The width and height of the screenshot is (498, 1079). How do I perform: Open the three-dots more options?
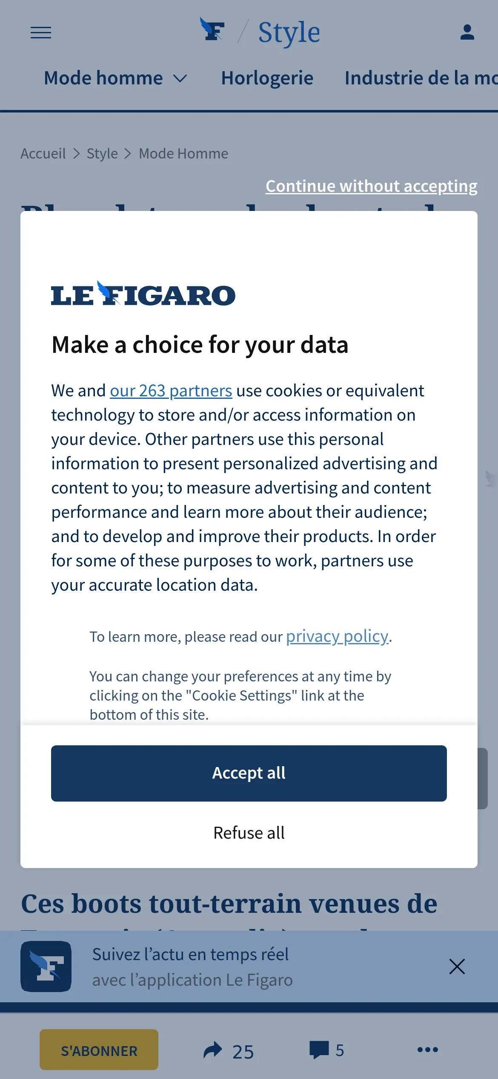[427, 1050]
